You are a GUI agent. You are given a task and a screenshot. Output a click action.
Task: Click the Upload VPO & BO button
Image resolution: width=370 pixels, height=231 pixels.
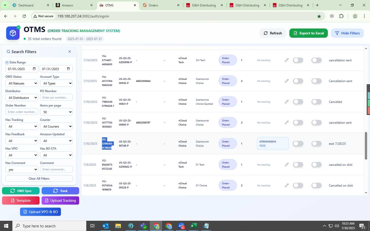tap(41, 212)
